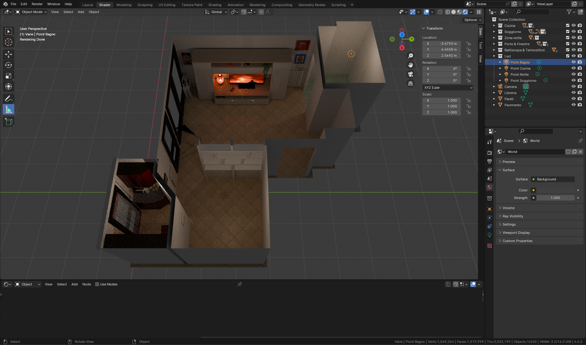Screen dimensions: 586x345
Task: Open the XYZ Euler rotation mode dropdown
Action: [448, 88]
